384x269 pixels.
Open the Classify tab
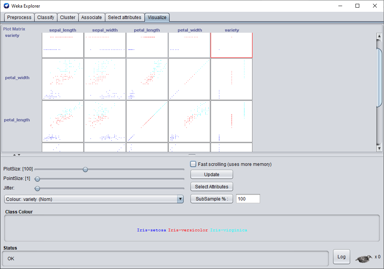pyautogui.click(x=46, y=18)
